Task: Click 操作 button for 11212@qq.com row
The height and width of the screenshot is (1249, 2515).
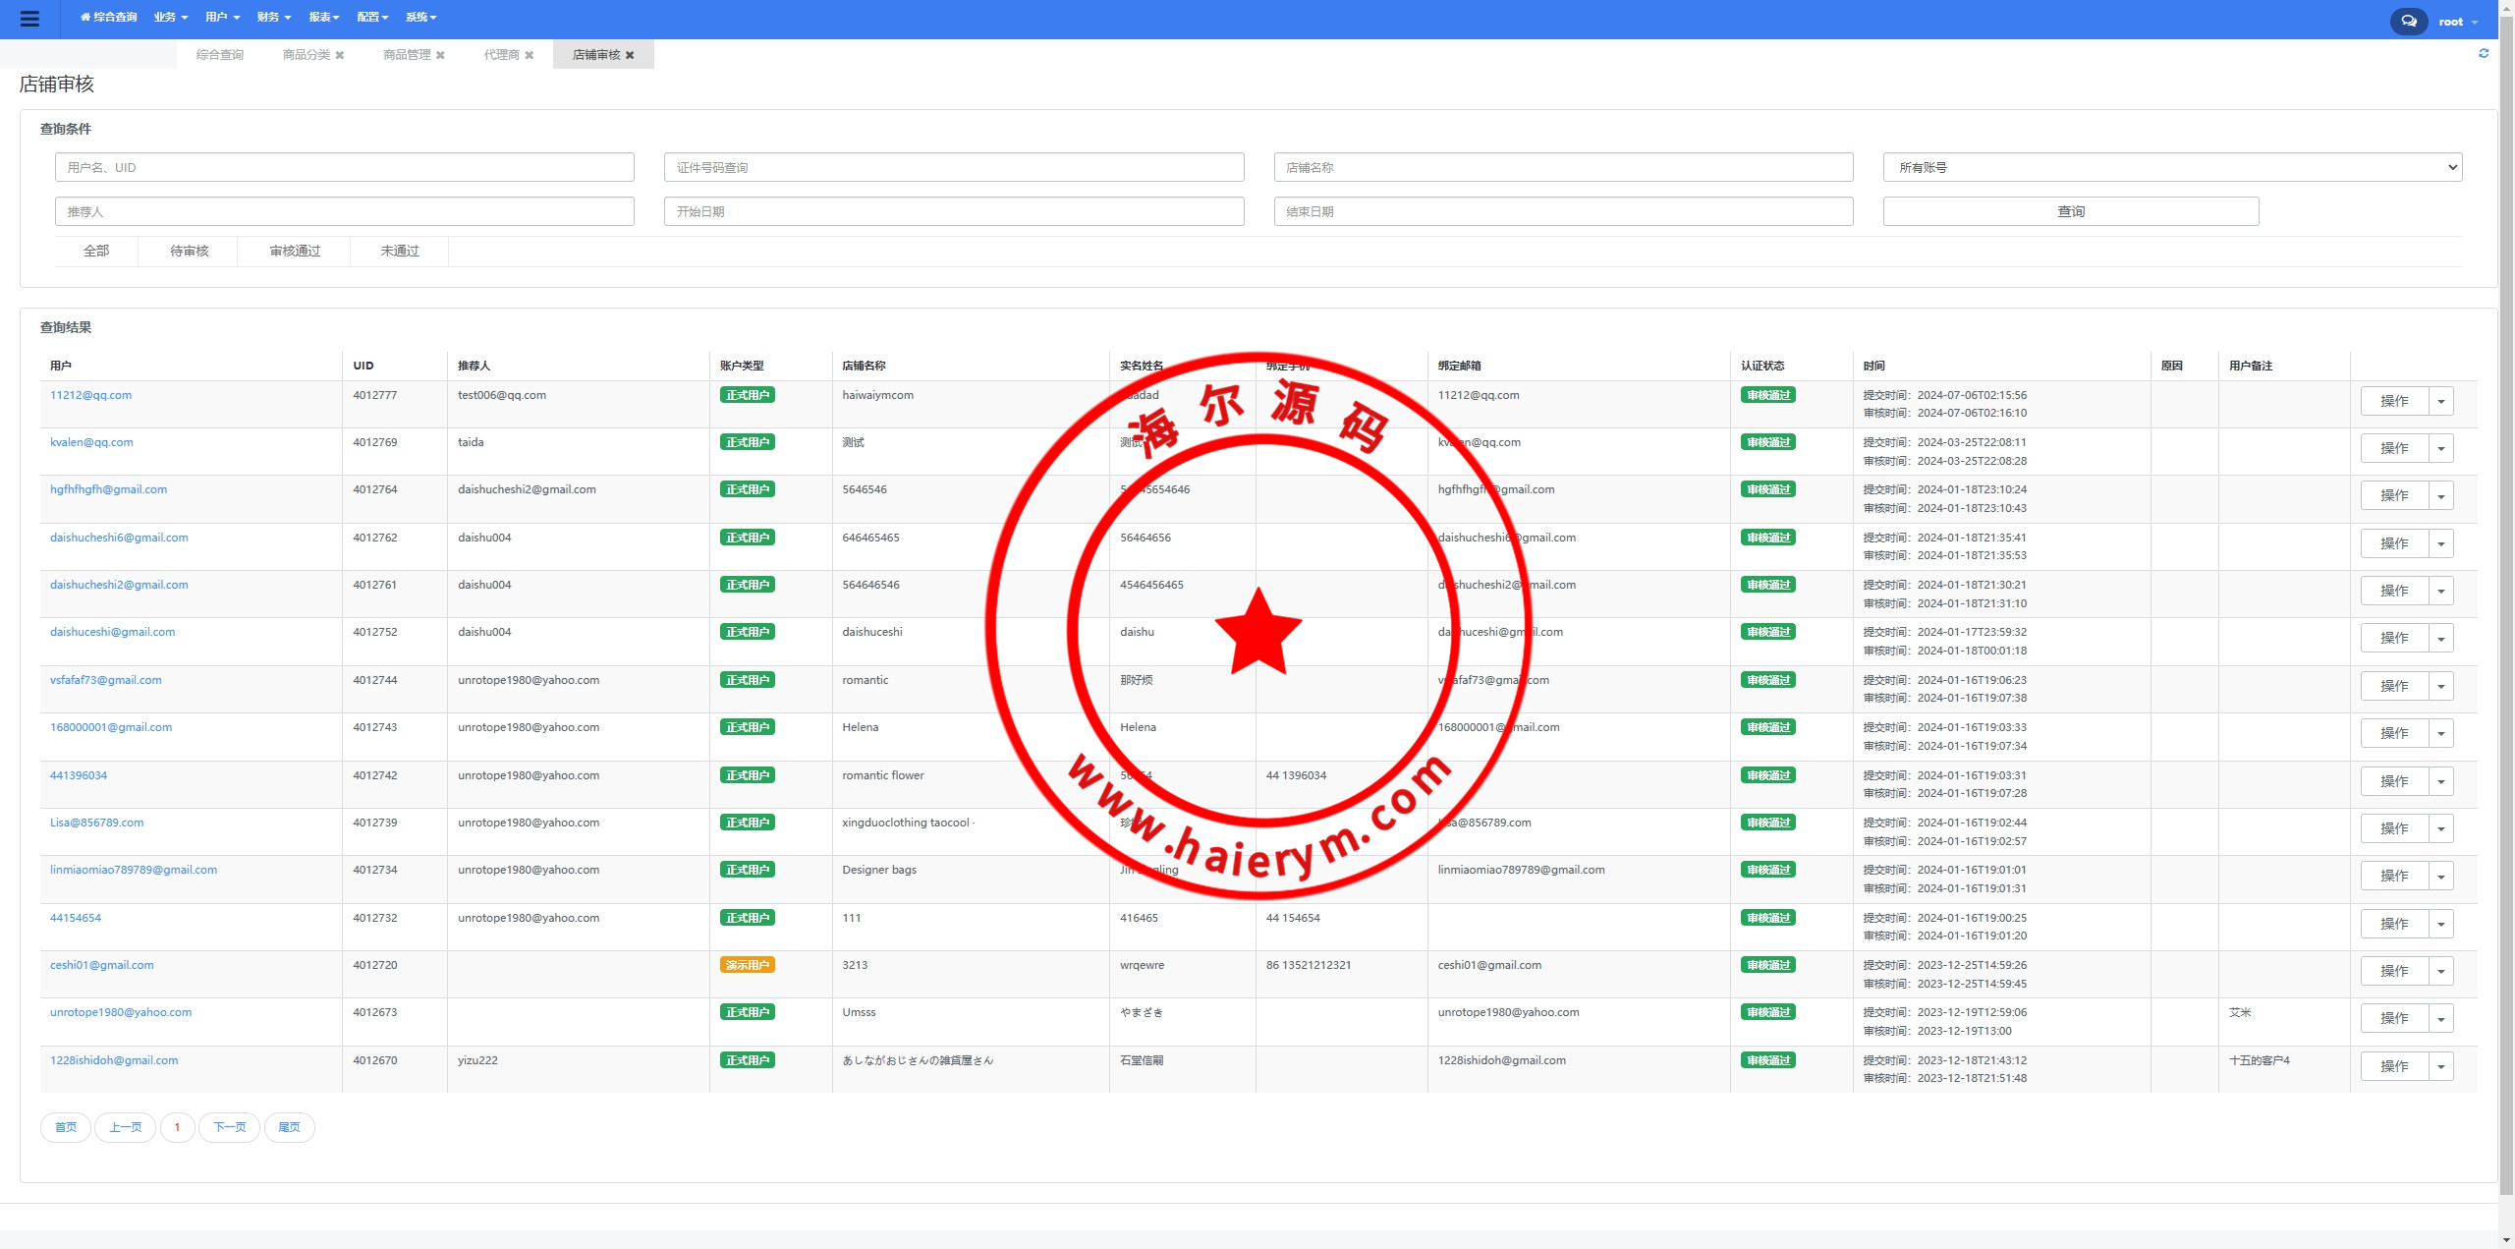Action: 2394,401
